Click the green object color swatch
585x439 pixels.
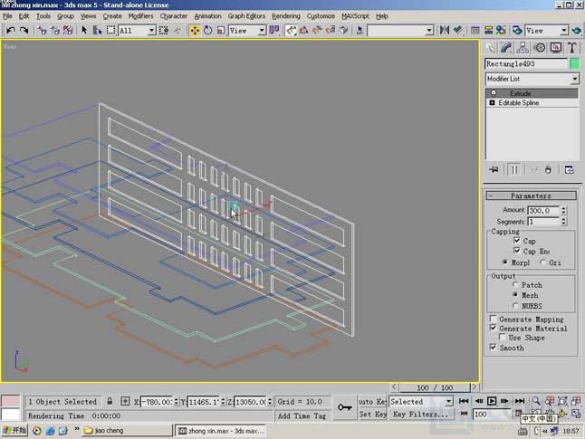[575, 63]
